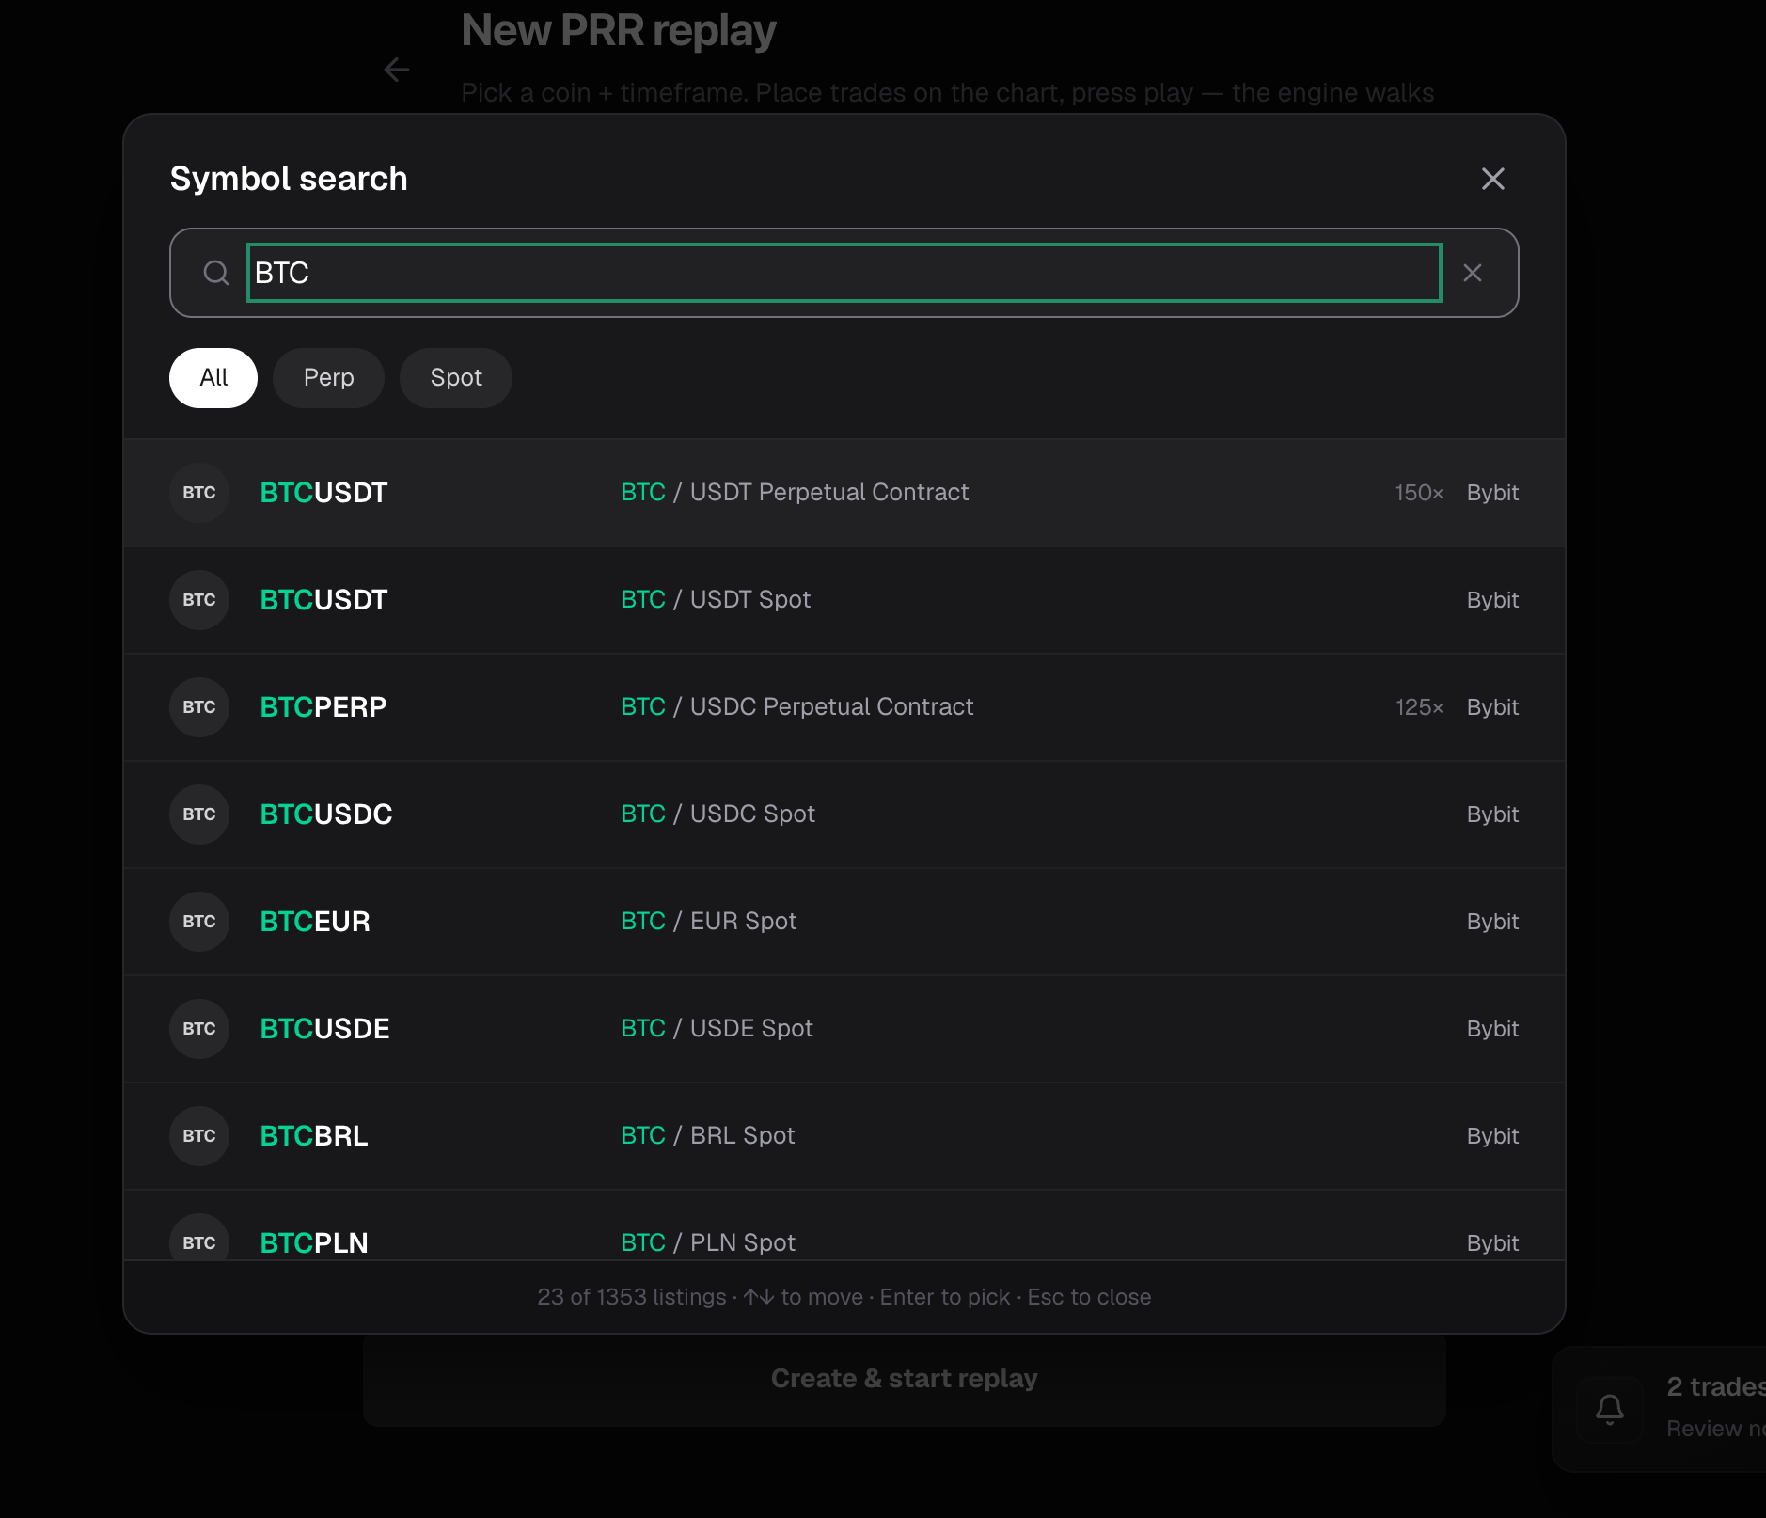Select the All filter tab
Screen dimensions: 1766x1518
pos(213,378)
